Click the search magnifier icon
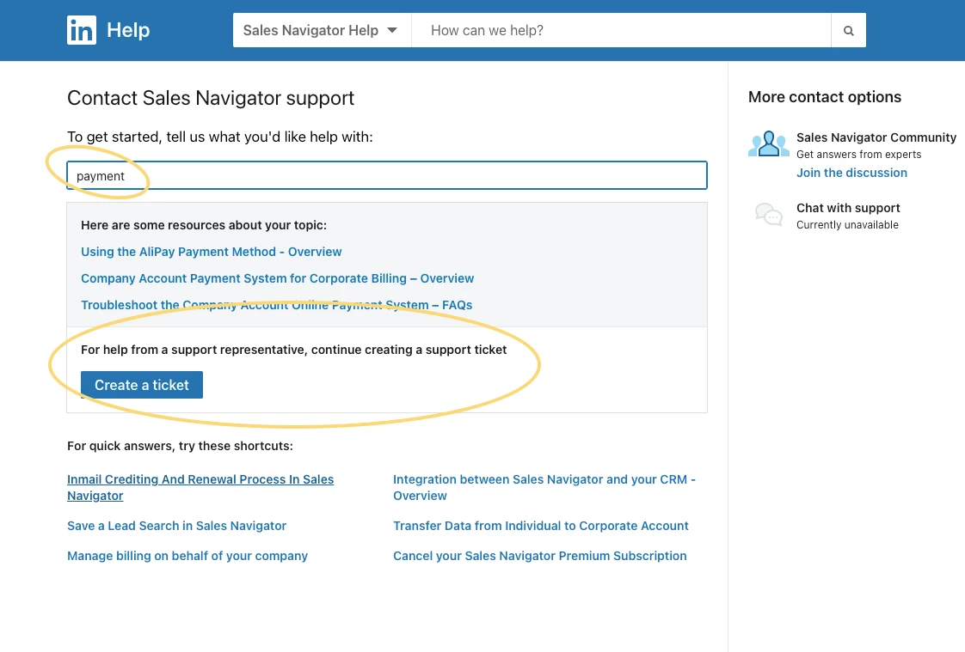 (x=848, y=30)
